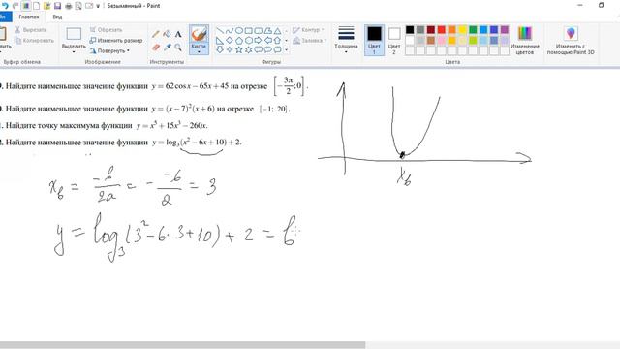620x349 pixels.
Task: Click the print preview icon in title bar
Action: point(78,6)
